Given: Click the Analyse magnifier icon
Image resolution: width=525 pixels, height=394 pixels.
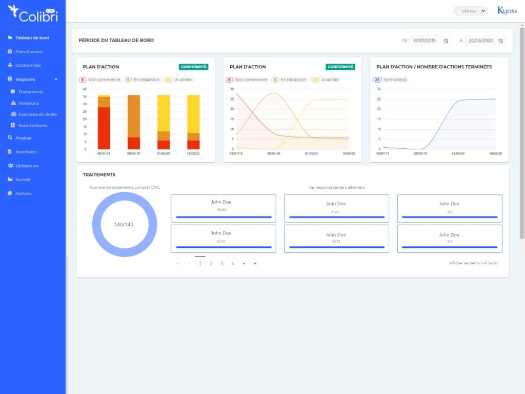Looking at the screenshot, I should pyautogui.click(x=10, y=137).
